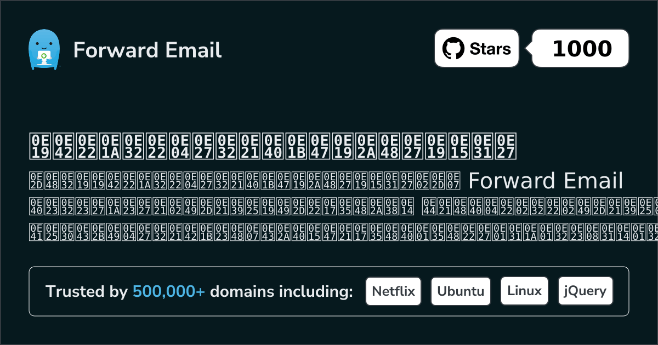Click the blue 500,000+ domains figure
658x345 pixels.
click(169, 292)
